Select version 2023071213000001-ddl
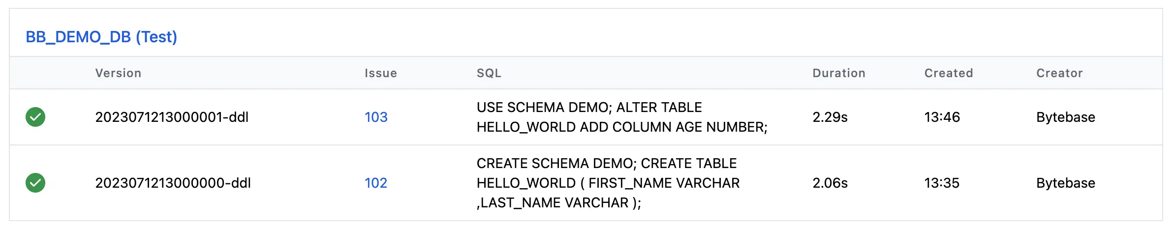This screenshot has height=227, width=1173. click(172, 117)
